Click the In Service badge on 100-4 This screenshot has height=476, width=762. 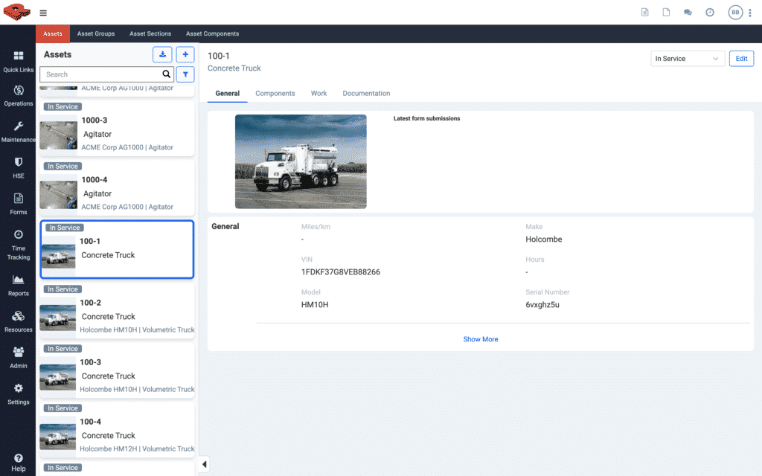click(x=63, y=408)
